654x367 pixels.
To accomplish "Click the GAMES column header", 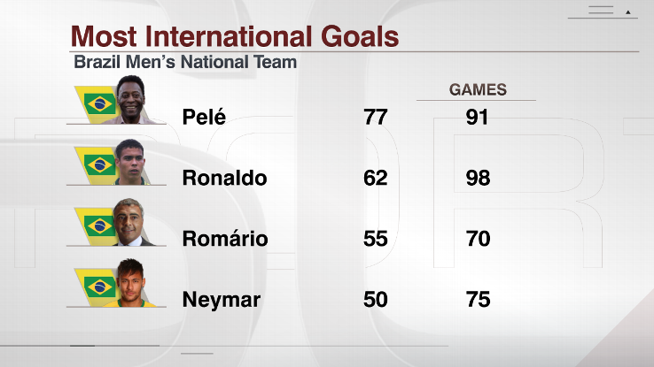I will [478, 89].
